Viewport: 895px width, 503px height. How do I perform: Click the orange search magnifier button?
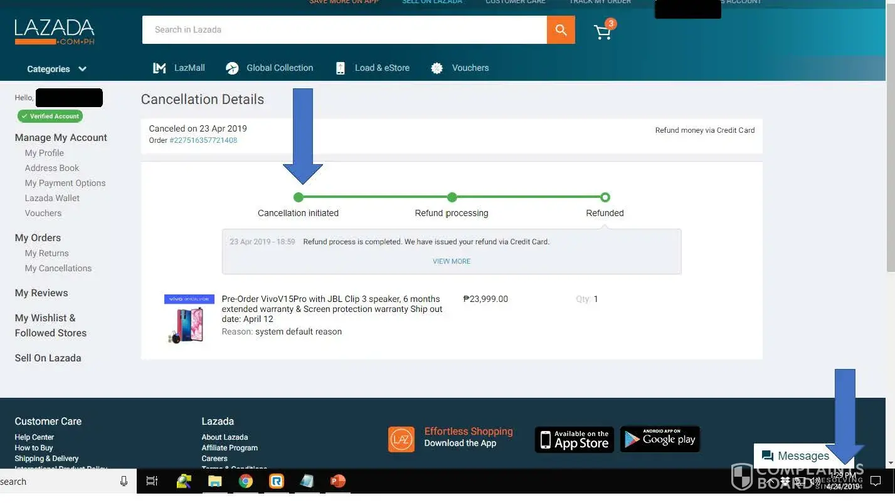561,29
